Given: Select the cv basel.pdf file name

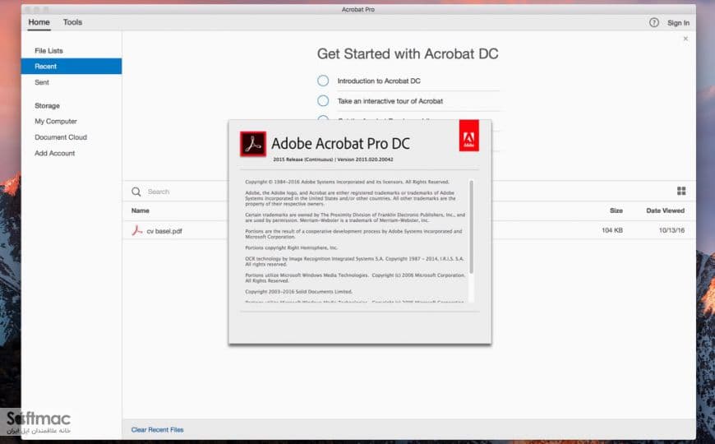Looking at the screenshot, I should point(164,231).
